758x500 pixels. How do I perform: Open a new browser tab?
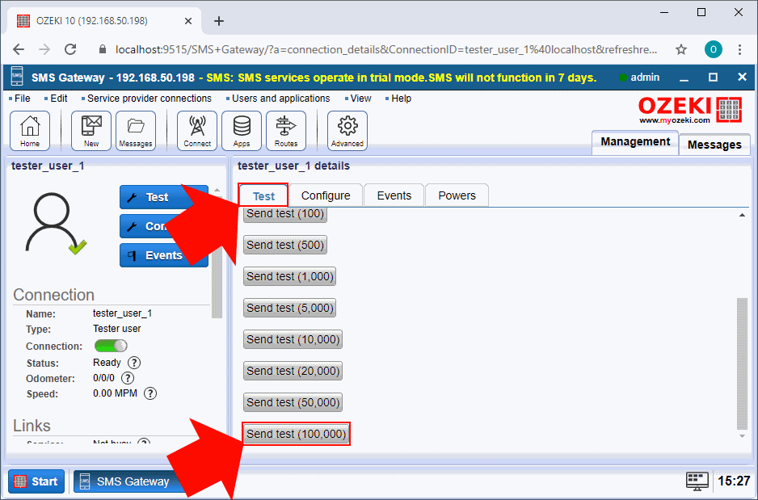219,21
